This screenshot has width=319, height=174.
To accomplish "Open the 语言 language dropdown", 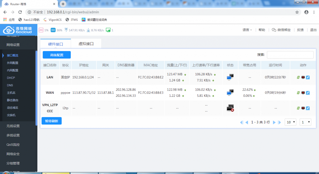I will (247, 30).
